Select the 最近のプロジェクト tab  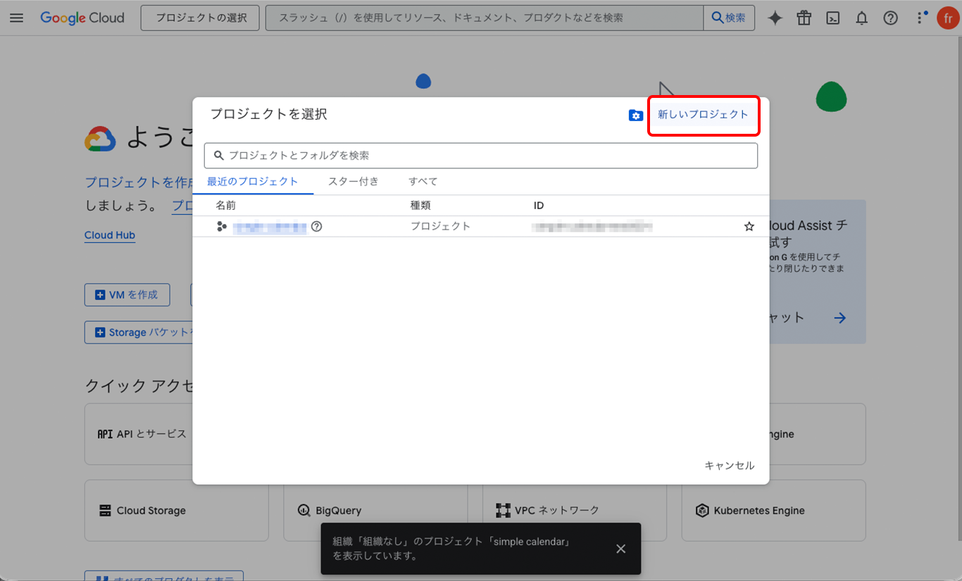tap(253, 182)
